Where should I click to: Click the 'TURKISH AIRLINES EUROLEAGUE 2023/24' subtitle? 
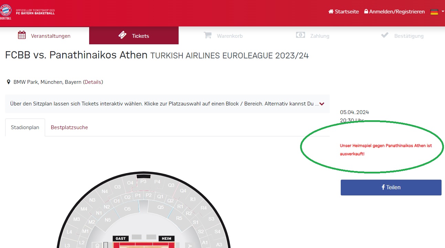pyautogui.click(x=230, y=56)
